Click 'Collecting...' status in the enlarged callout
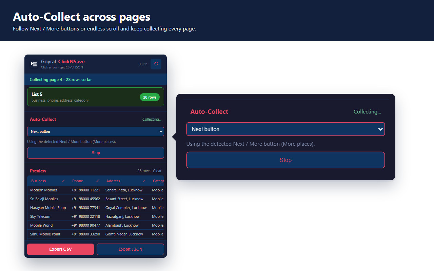The height and width of the screenshot is (271, 434). 367,112
